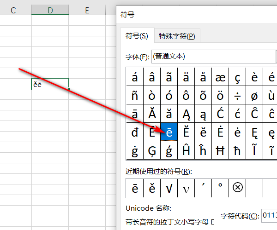The image size is (277, 230).
Task: Choose the ⊗ circled times recent symbol
Action: point(237,188)
